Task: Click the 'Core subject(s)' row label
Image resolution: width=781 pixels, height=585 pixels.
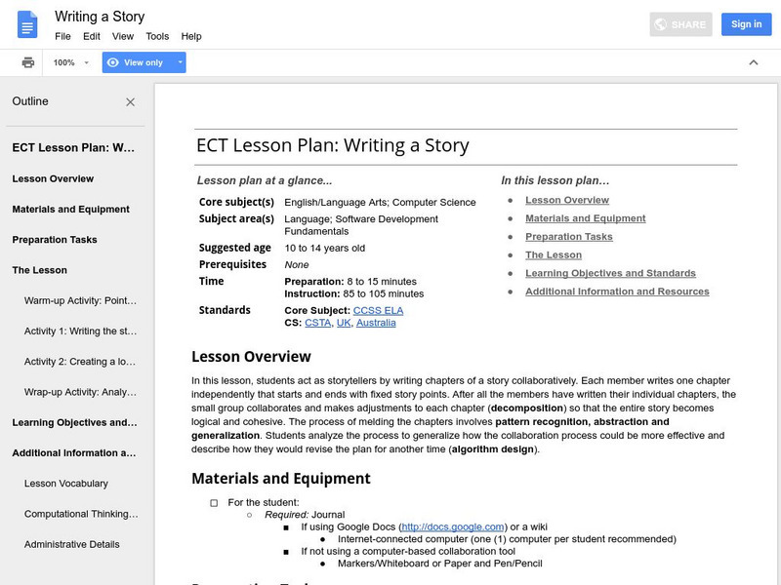Action: 236,202
